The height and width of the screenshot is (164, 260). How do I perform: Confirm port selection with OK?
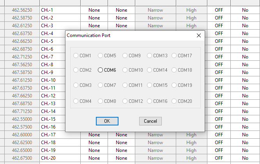tap(107, 121)
